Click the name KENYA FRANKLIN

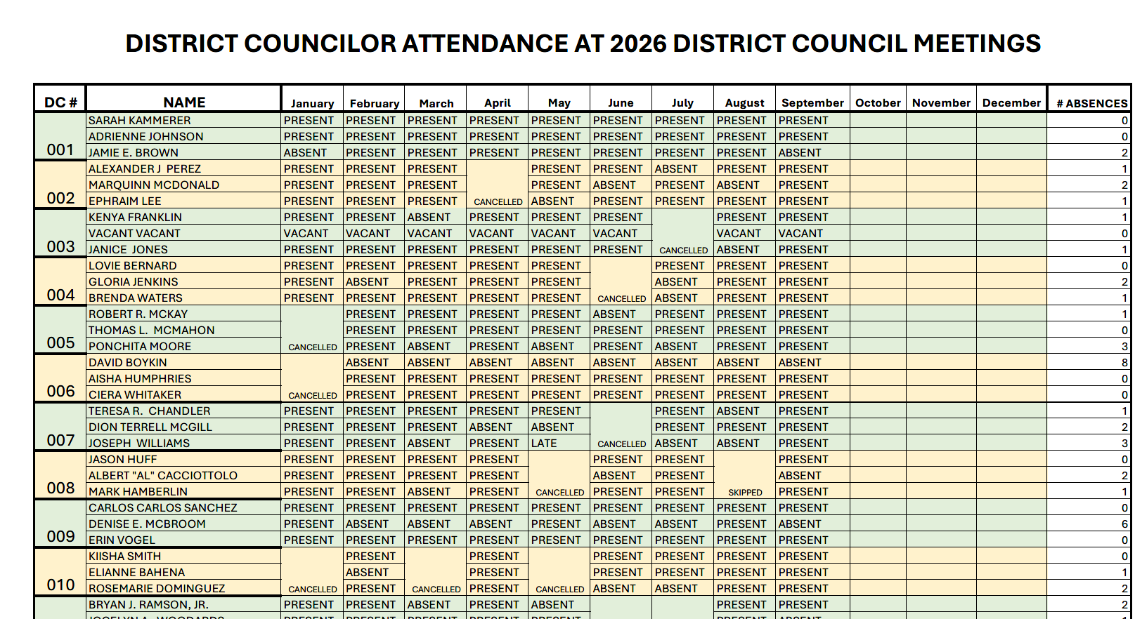(135, 218)
